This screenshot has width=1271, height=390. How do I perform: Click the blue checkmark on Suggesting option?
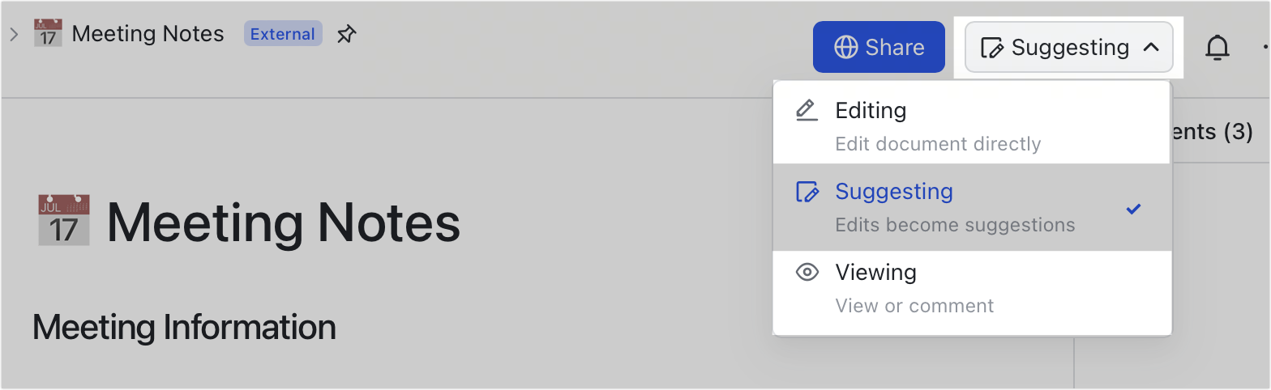click(x=1133, y=209)
